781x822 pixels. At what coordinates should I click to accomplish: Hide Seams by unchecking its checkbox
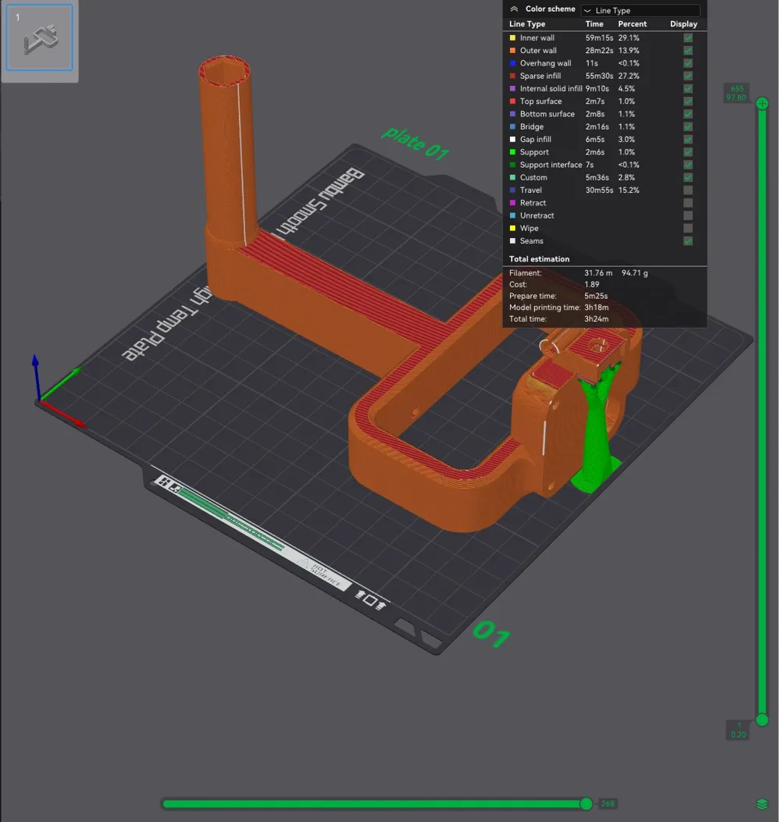(x=688, y=241)
